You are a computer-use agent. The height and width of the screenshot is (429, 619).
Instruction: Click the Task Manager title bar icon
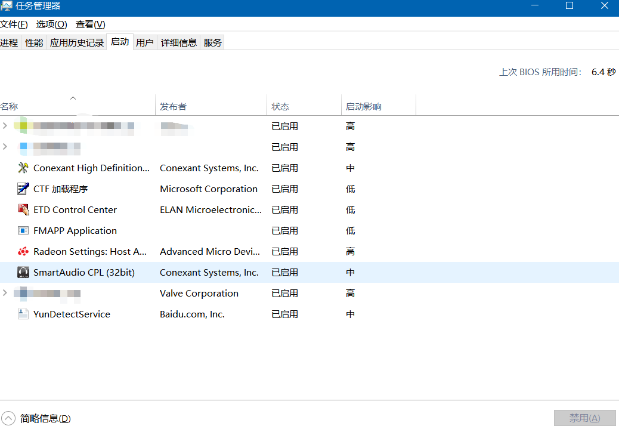coord(6,6)
